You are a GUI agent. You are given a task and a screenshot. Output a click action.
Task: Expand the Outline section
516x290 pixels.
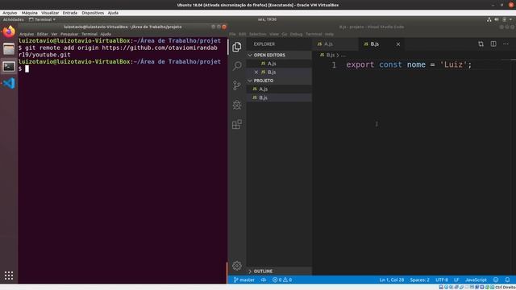(x=279, y=271)
